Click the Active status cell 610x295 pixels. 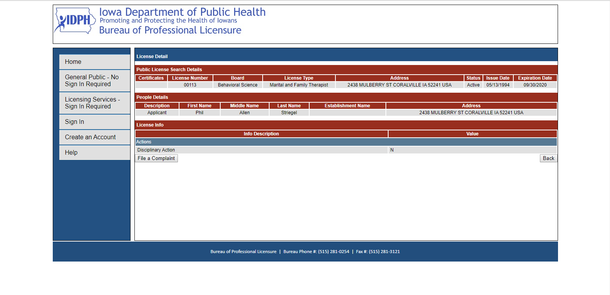tap(473, 85)
